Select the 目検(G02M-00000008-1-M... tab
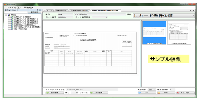 (x=106, y=10)
